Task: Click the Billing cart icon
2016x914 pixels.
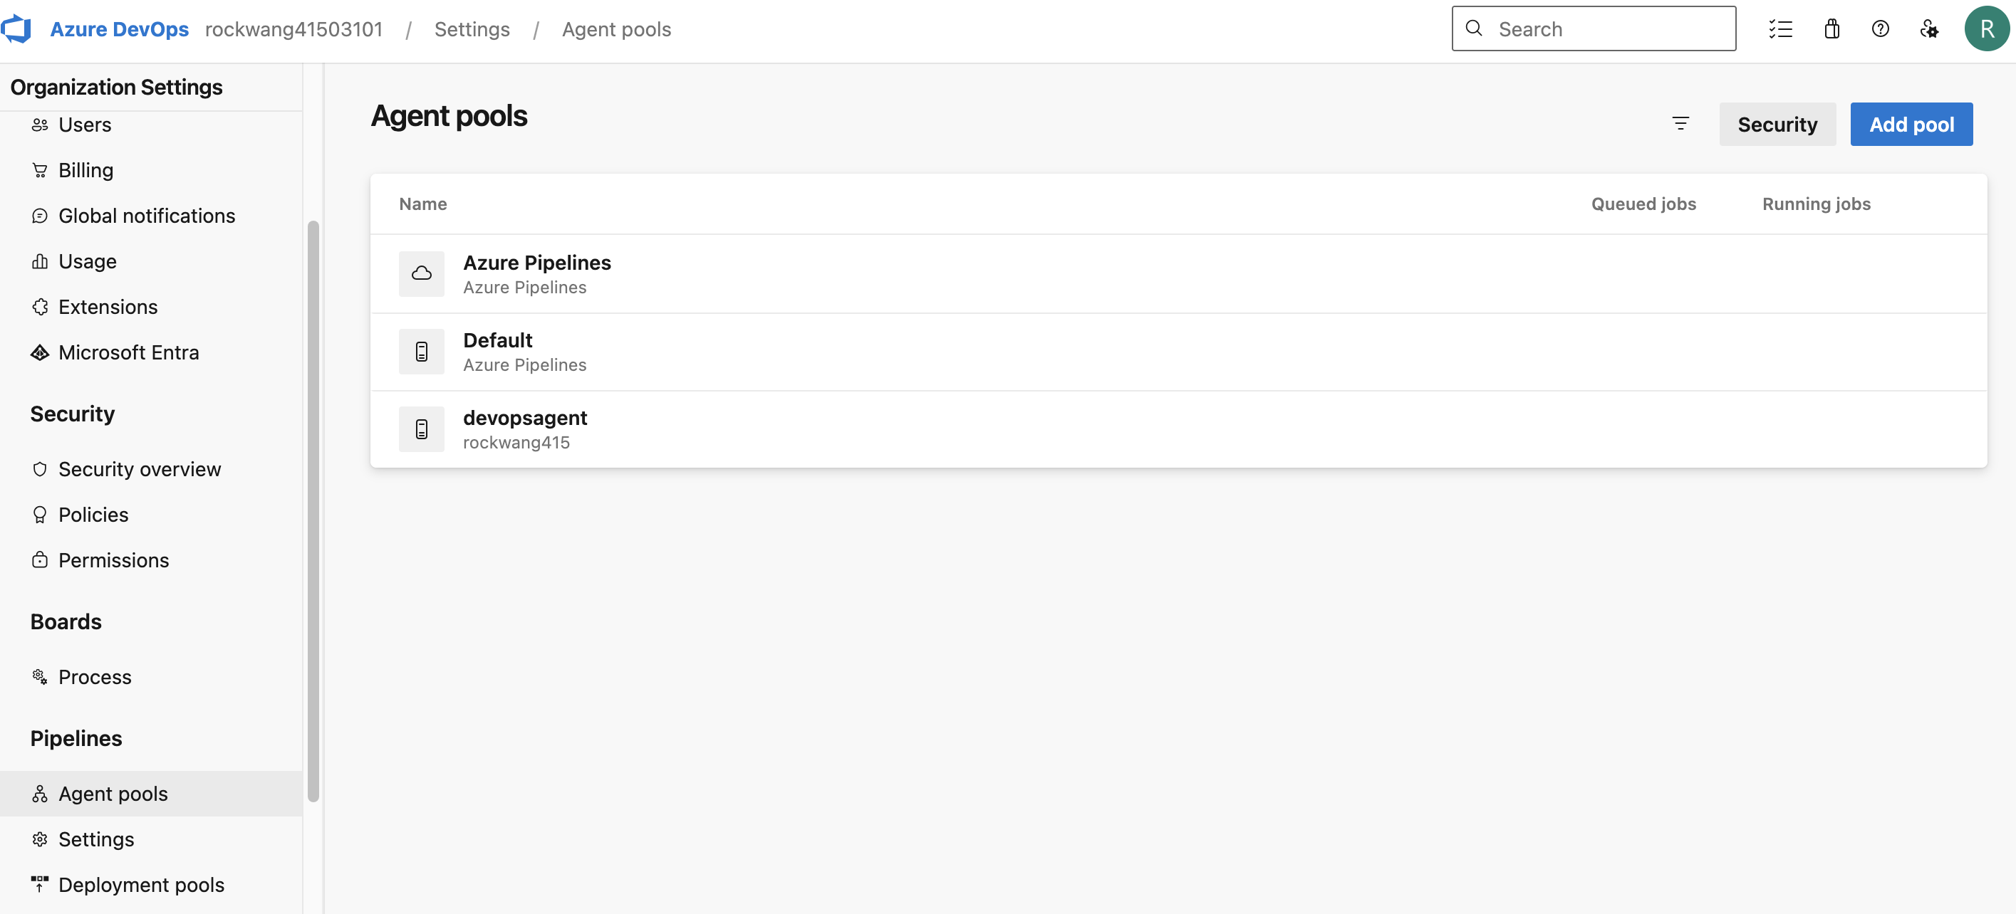Action: pos(40,169)
